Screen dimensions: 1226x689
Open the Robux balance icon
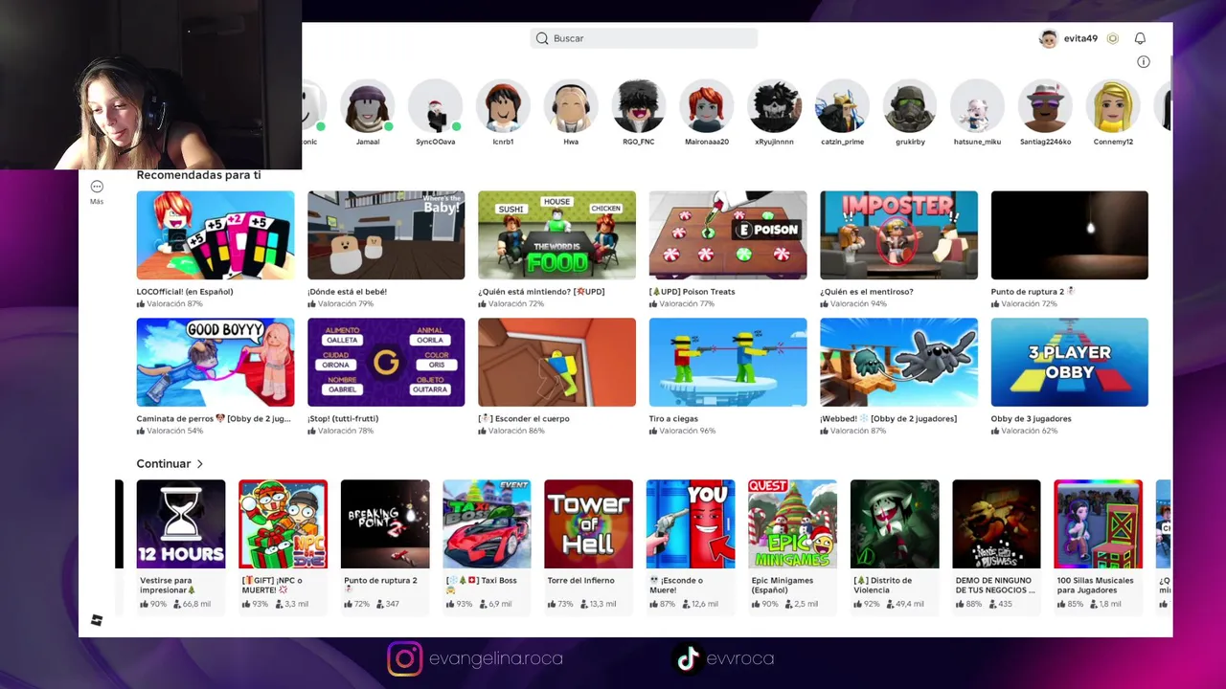tap(1112, 38)
